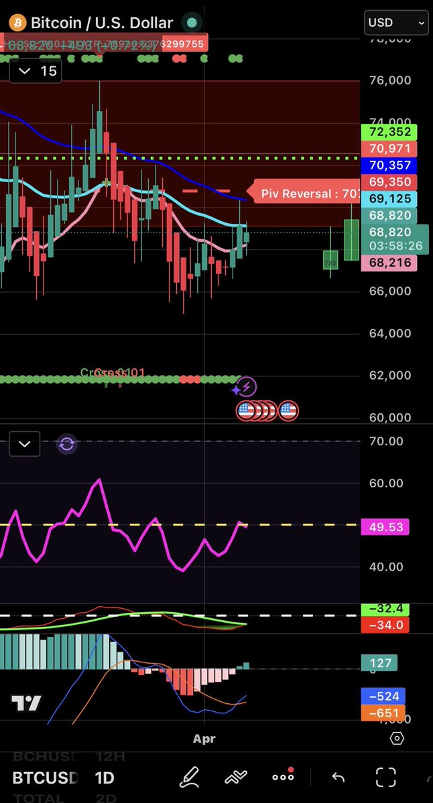
Task: Tap the purple sync icon in RSI pane
Action: (67, 444)
